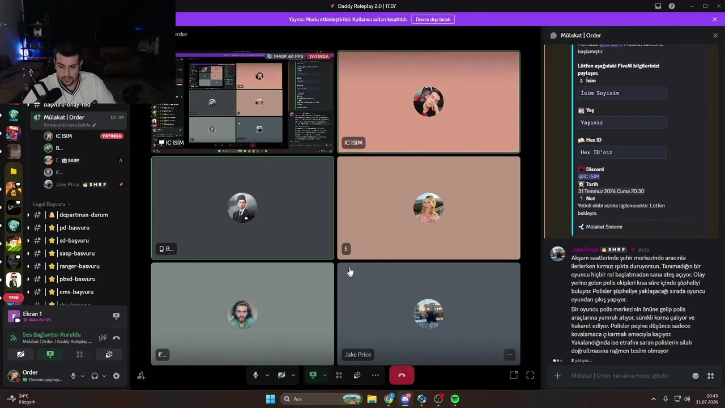Disconnect from voice in the voice panel

pos(116,338)
